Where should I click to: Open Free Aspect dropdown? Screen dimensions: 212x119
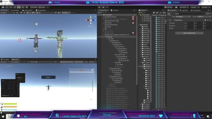(20, 62)
